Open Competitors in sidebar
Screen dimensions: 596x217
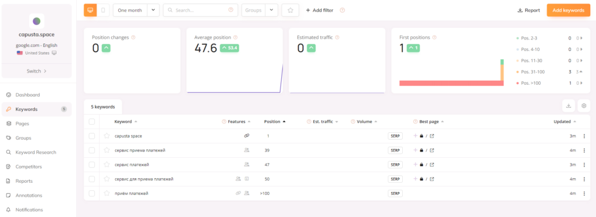pyautogui.click(x=37, y=167)
